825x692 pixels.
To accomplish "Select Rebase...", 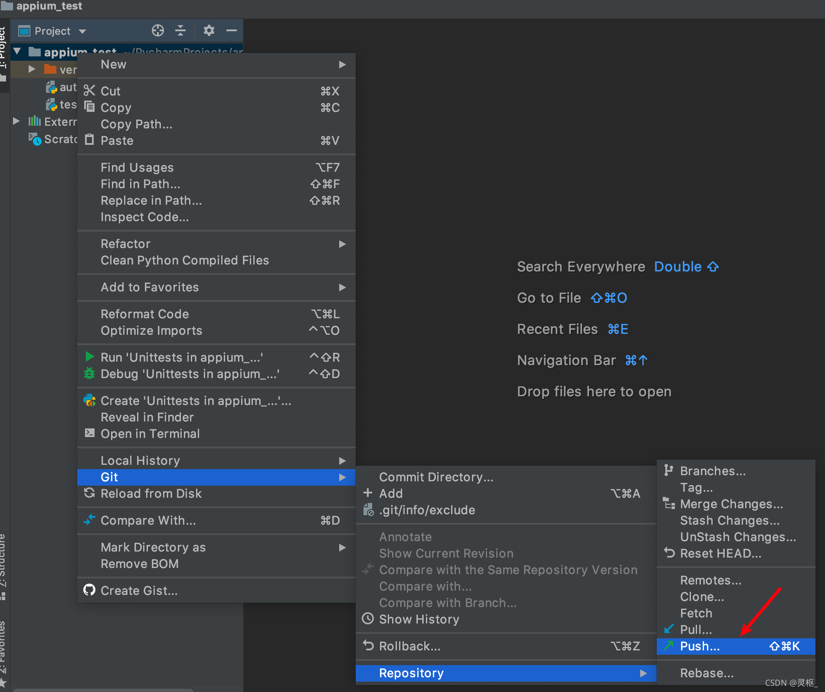I will tap(736, 673).
